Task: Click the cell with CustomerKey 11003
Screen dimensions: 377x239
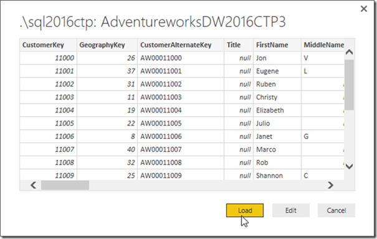Action: point(49,97)
